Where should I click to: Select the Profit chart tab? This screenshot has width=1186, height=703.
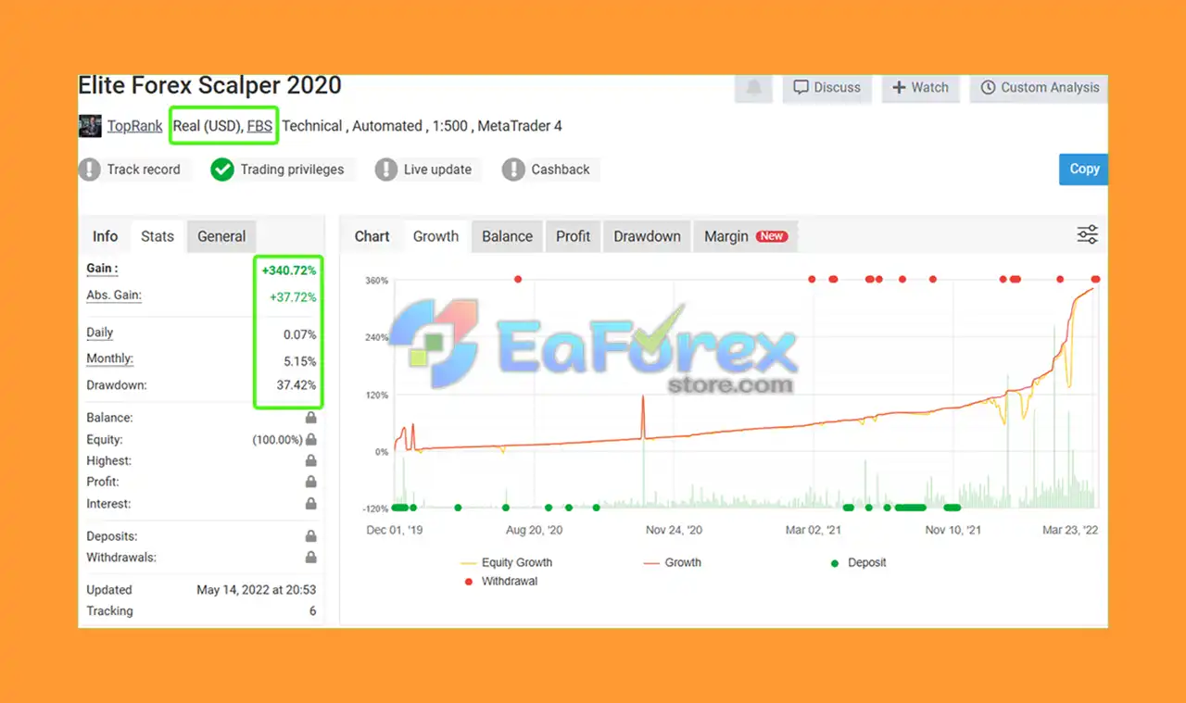tap(573, 236)
